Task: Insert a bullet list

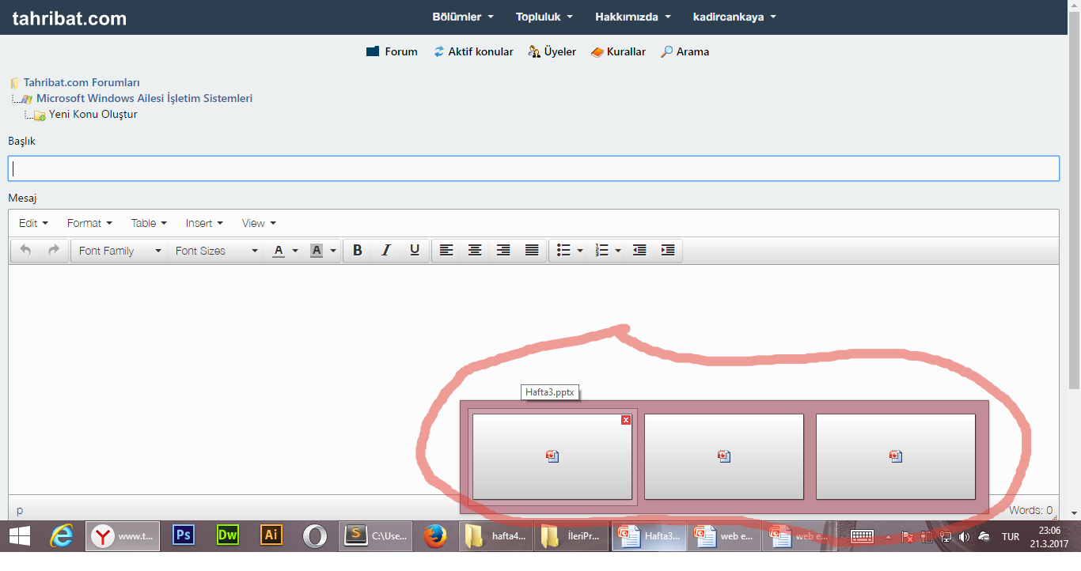Action: 563,251
